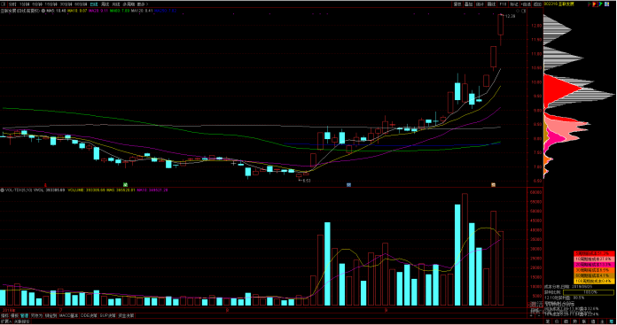
Task: Click the red-boxed arrow icon at top right
Action: click(x=596, y=4)
